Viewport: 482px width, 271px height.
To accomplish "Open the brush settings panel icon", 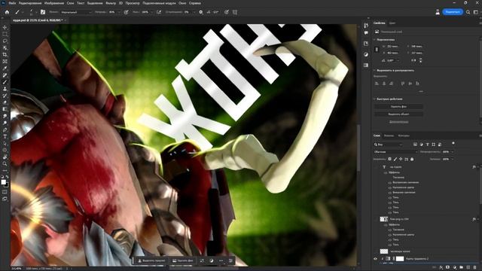I will click(x=43, y=12).
